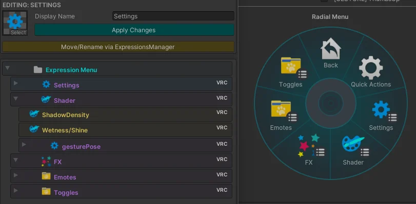Click the VRC tag on FX row
Screen dimensions: 416x204
[x=222, y=160]
